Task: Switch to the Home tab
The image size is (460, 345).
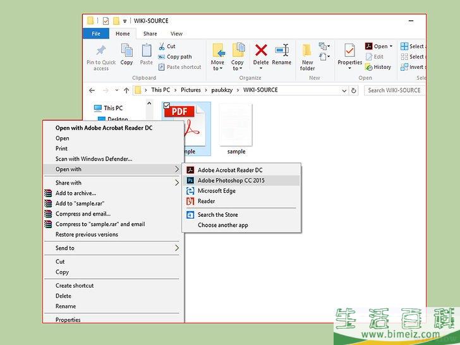Action: coord(123,33)
